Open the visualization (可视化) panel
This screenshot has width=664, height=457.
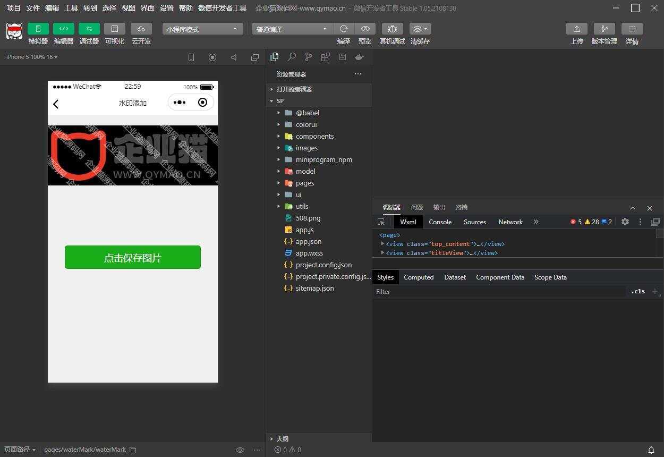(x=115, y=33)
